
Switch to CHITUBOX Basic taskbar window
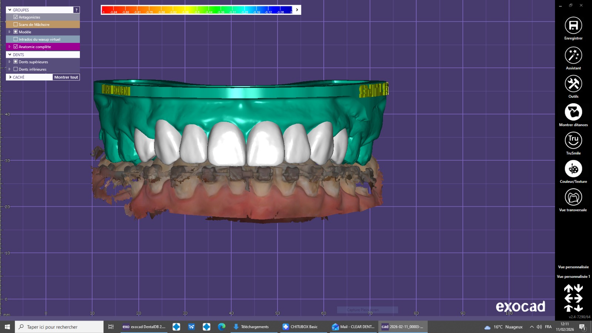303,327
